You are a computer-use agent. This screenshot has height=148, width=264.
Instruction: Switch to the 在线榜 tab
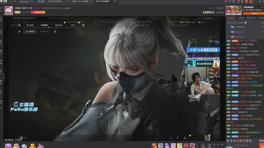tap(231, 18)
